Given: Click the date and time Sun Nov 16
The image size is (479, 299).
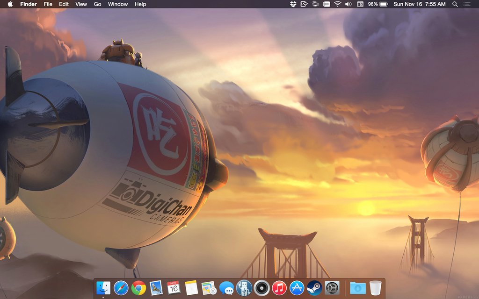Looking at the screenshot, I should (x=420, y=4).
